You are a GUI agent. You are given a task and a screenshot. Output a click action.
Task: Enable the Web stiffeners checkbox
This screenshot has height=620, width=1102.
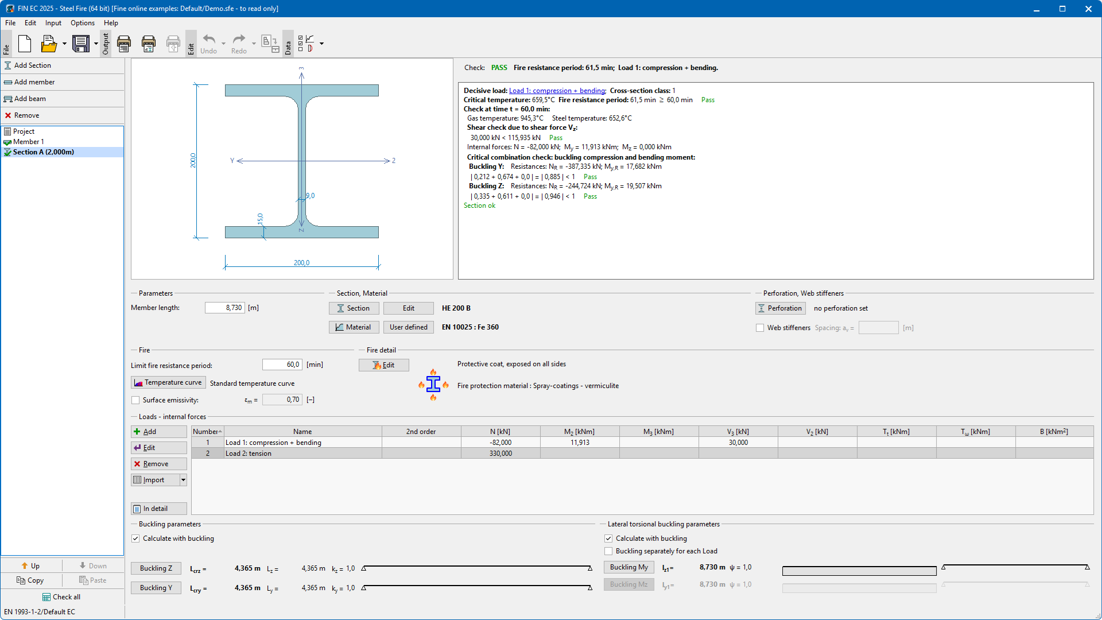point(760,328)
